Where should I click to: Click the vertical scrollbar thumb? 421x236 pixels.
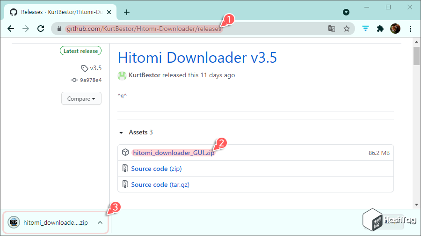pyautogui.click(x=416, y=56)
